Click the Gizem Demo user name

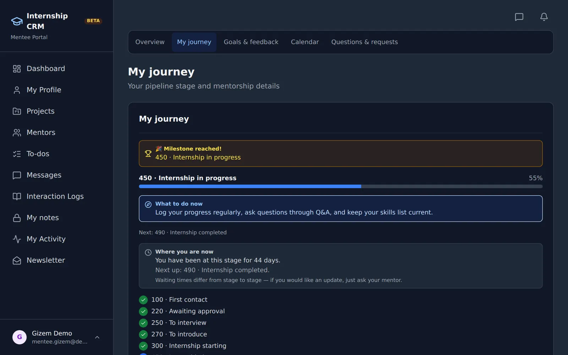click(x=52, y=333)
